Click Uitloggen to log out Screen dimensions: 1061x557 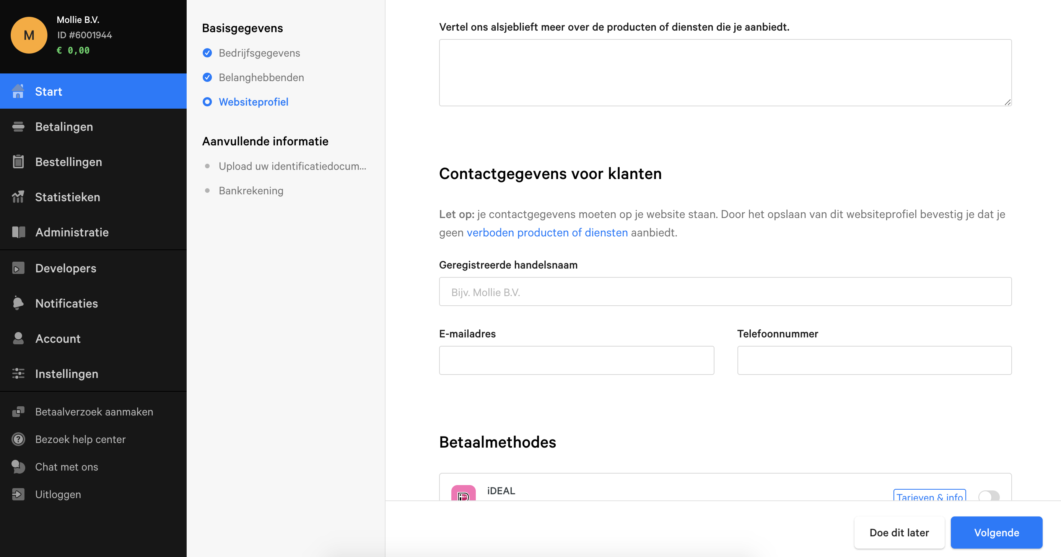[x=58, y=494]
